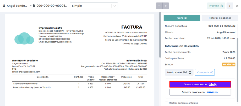Click the L 127.50 tax cell

[127, 84]
